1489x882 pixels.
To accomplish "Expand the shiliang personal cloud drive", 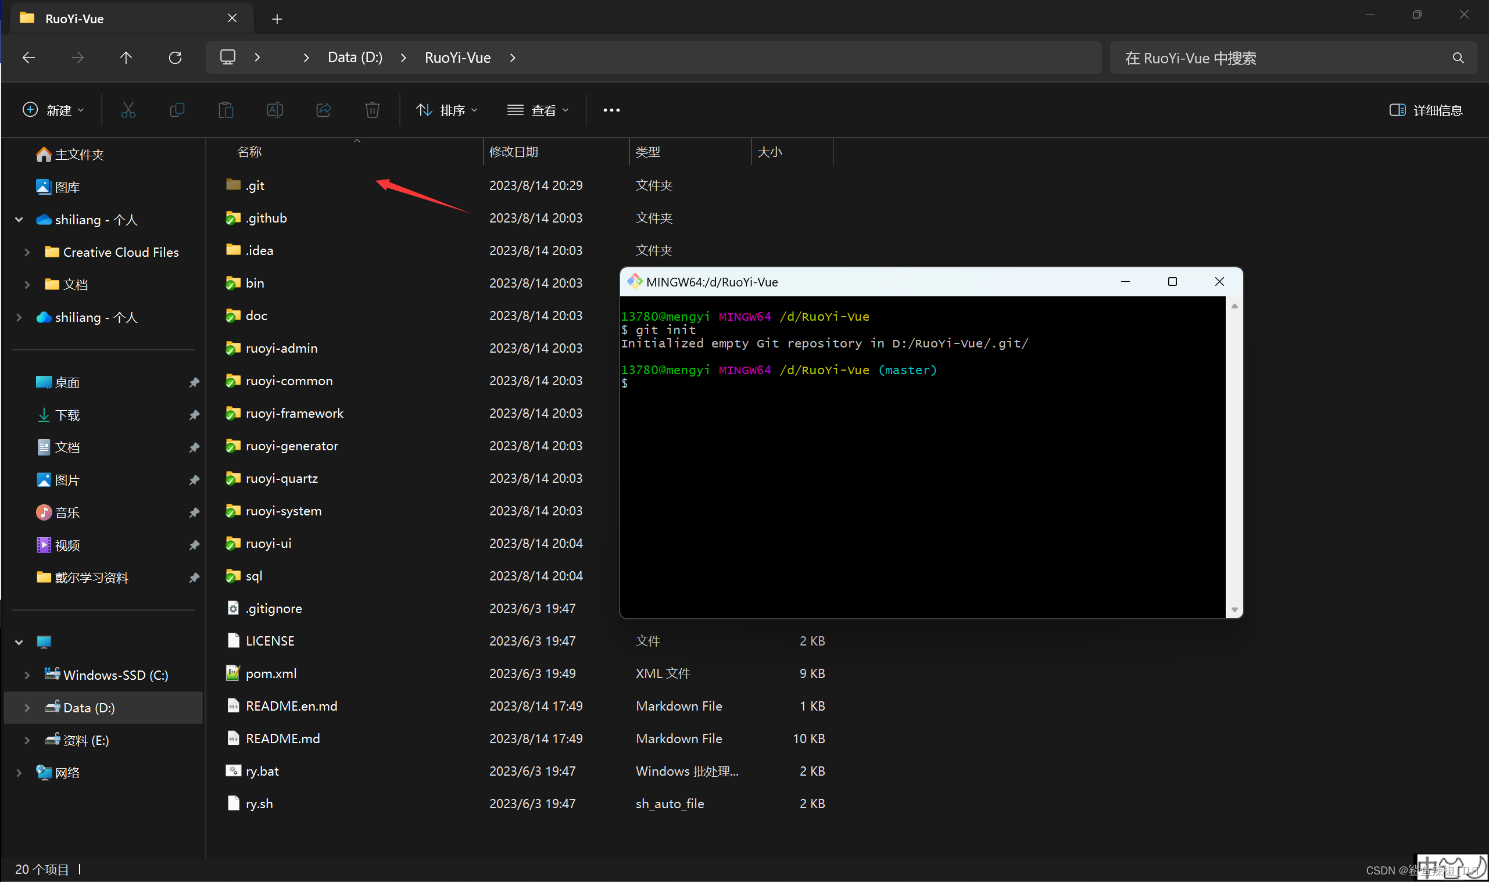I will 23,316.
